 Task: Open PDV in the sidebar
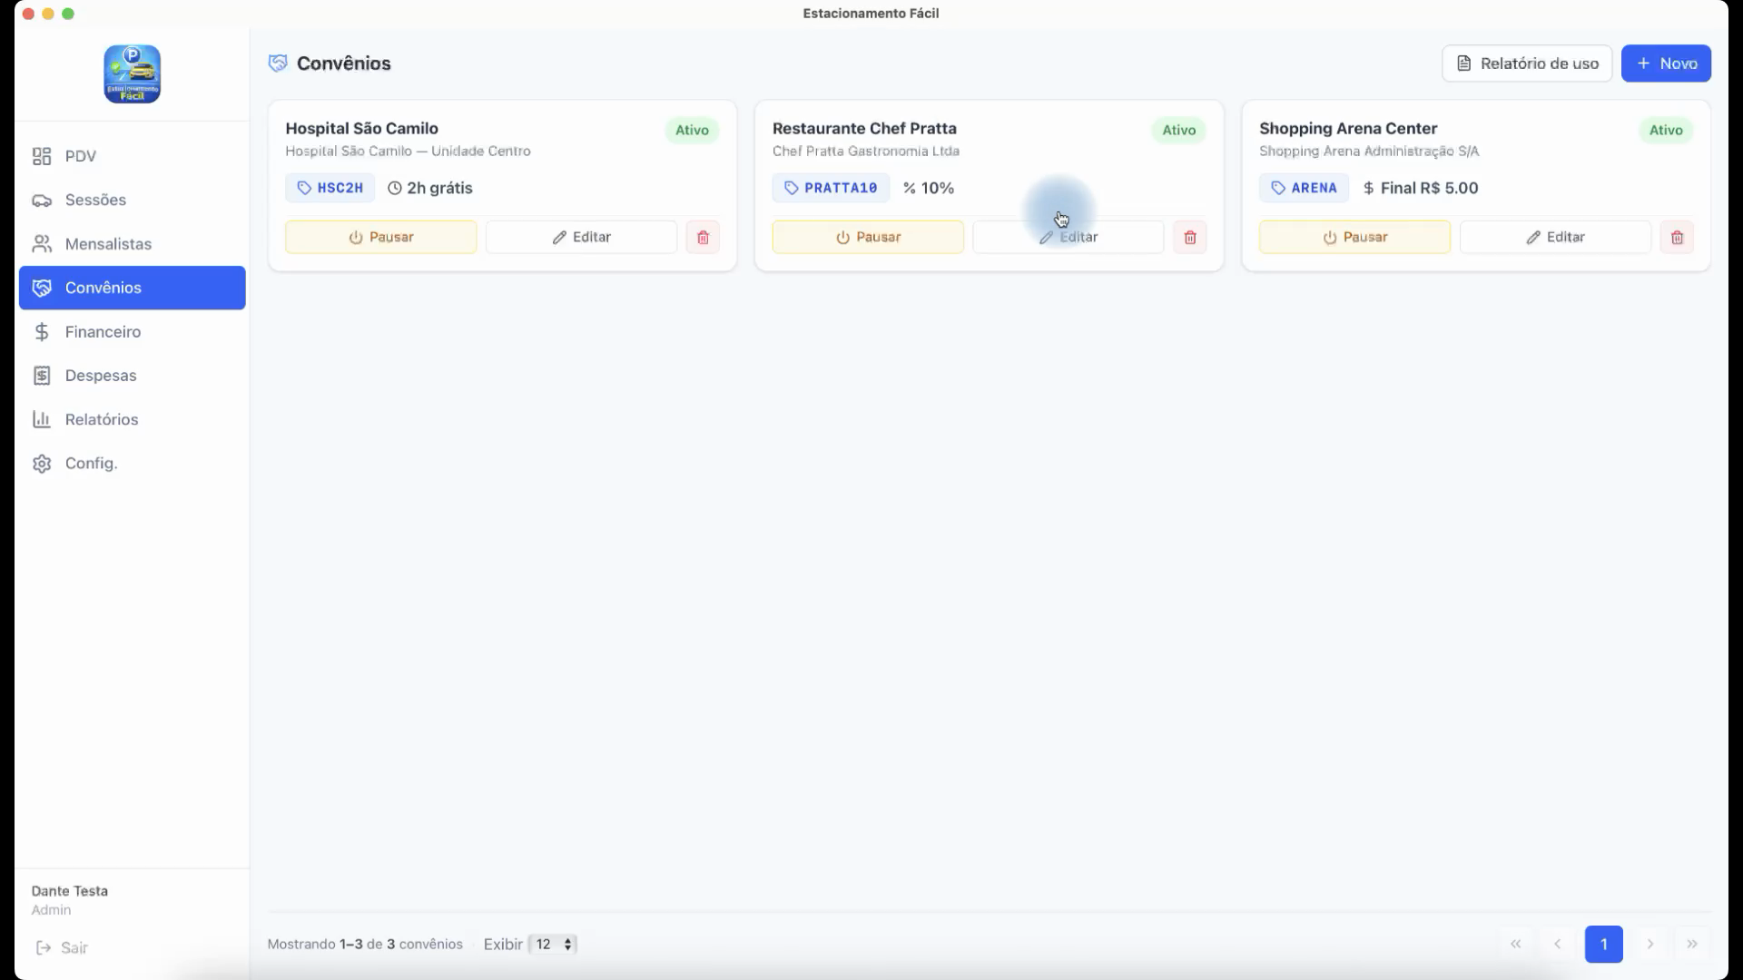(x=132, y=156)
